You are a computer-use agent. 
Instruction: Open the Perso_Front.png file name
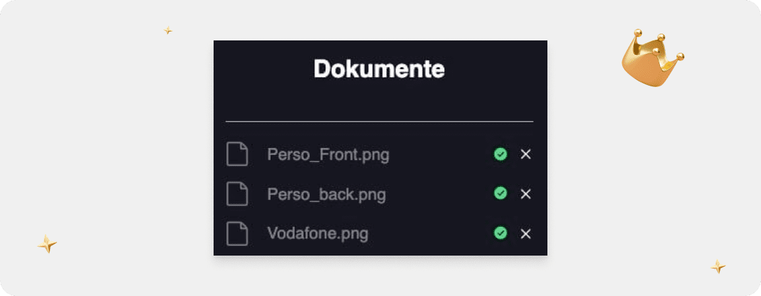328,155
